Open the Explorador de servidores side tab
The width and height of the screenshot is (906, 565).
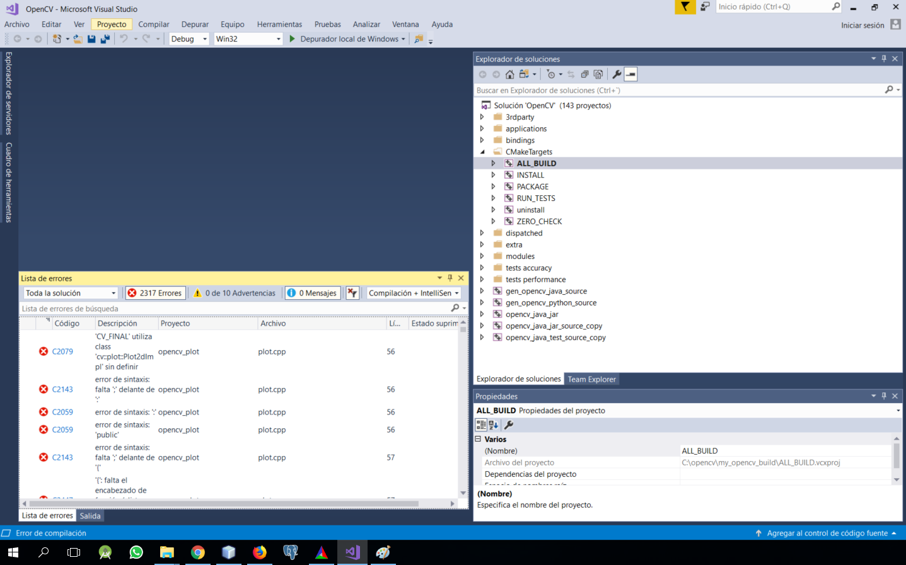[x=9, y=93]
